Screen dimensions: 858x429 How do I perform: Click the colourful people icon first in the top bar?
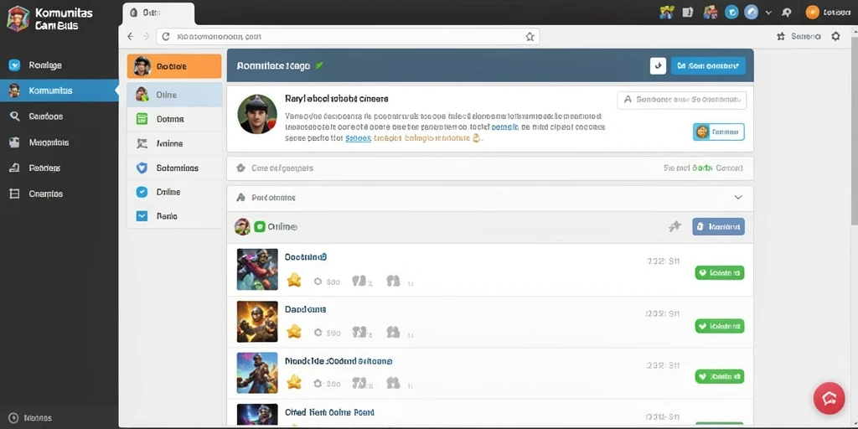(666, 12)
